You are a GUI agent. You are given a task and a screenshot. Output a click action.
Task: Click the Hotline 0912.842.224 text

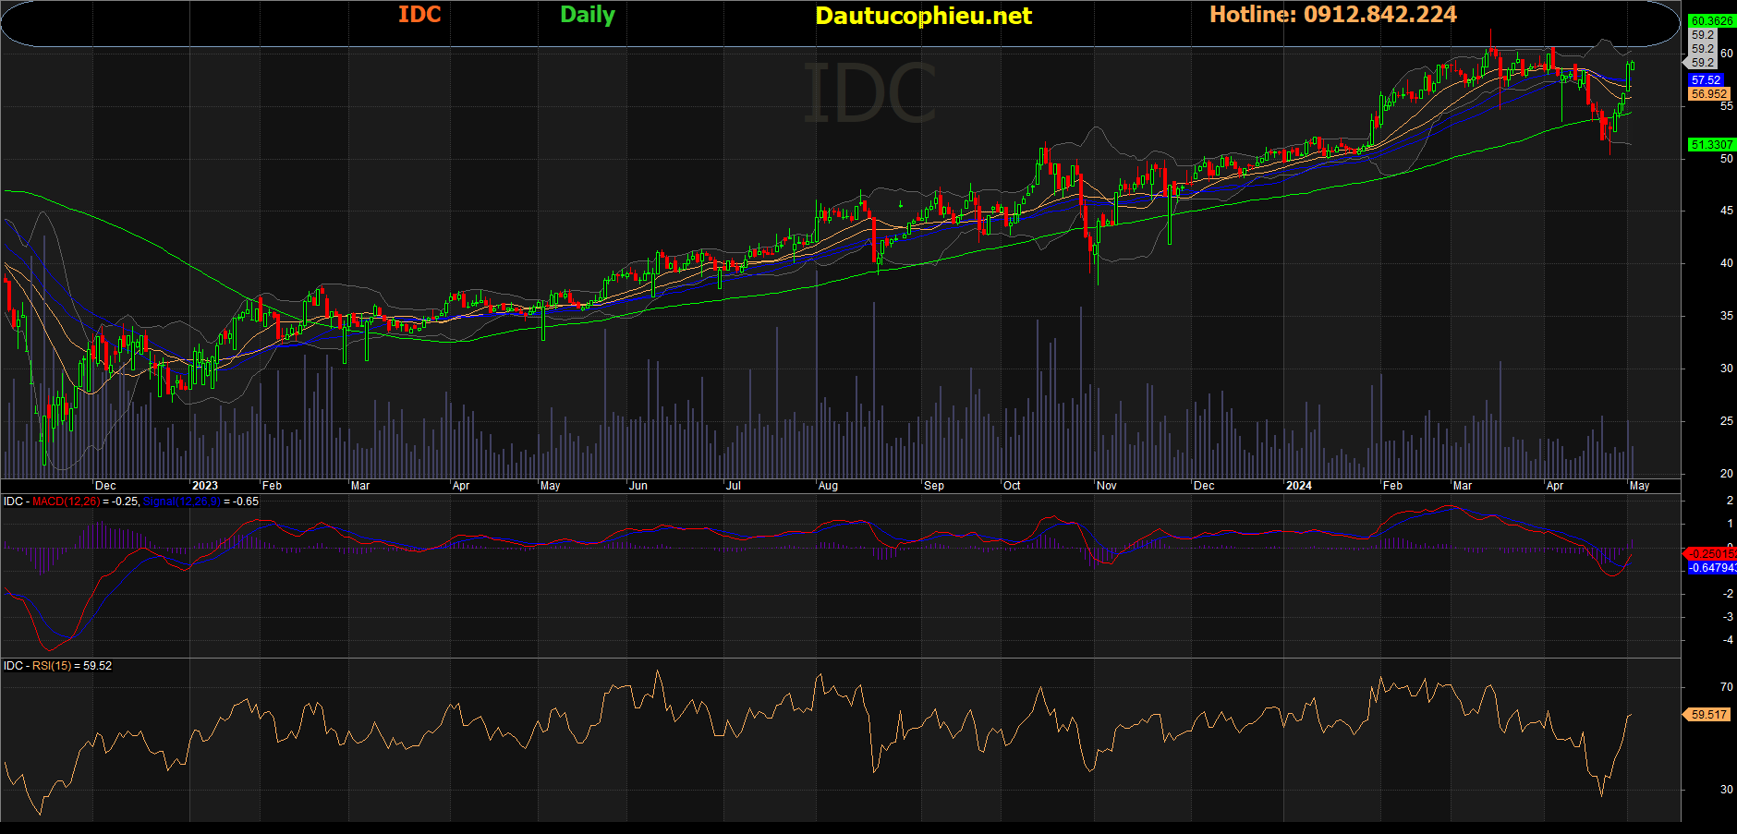pyautogui.click(x=1333, y=15)
